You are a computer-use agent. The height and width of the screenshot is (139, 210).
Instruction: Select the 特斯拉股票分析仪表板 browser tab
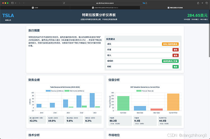tap(175, 8)
